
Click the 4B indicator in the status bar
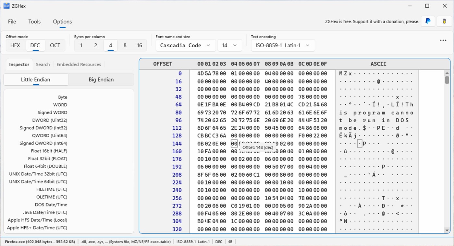point(230,242)
